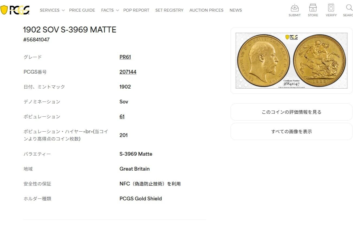Select the variety value S-3969 Matte
The image size is (353, 228).
click(136, 154)
